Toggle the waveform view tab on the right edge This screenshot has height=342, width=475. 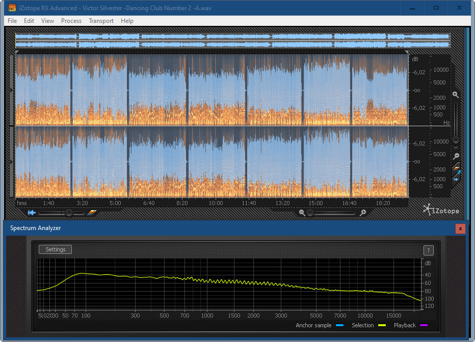coord(457,179)
